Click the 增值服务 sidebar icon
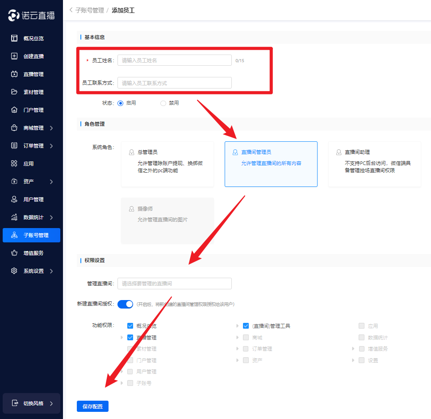431x419 pixels. (x=14, y=253)
